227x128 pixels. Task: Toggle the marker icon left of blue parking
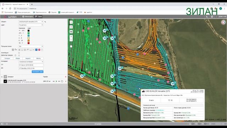pos(33,50)
